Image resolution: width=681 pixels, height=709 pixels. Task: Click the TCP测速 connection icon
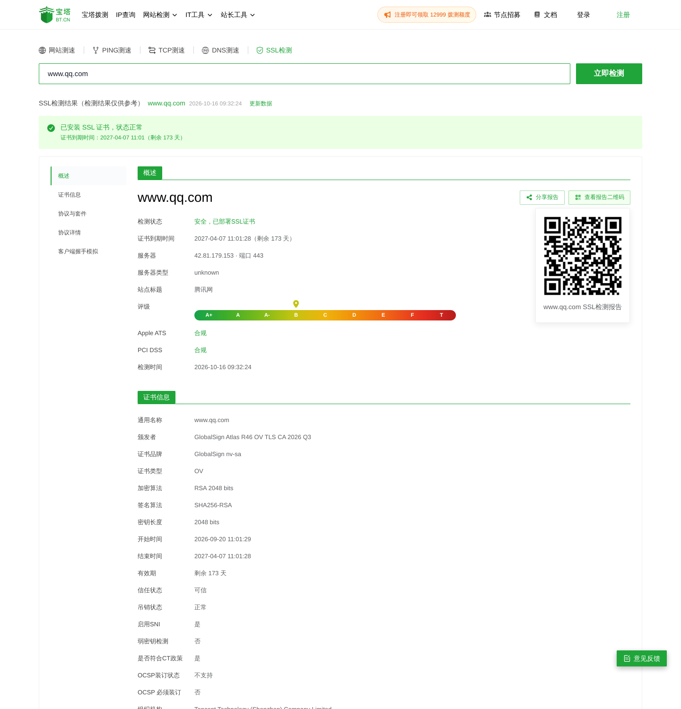pos(152,51)
